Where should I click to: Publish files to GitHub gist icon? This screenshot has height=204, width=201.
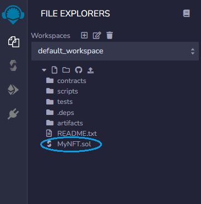pyautogui.click(x=79, y=70)
